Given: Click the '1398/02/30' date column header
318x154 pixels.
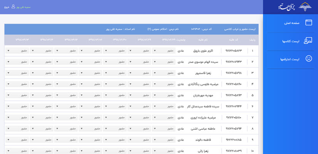Looking at the screenshot, I should coord(120,40).
